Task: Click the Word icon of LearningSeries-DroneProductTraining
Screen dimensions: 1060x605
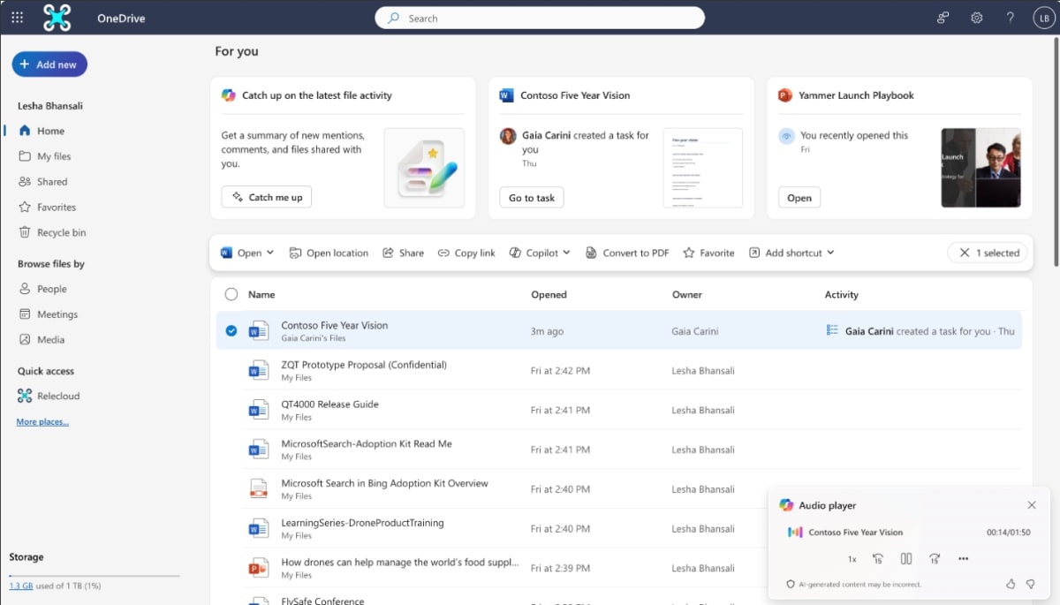Action: coord(258,529)
